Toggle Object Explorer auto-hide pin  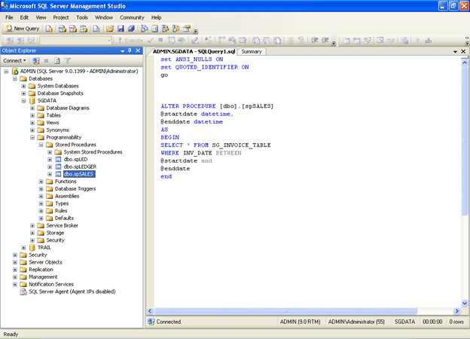tap(130, 50)
